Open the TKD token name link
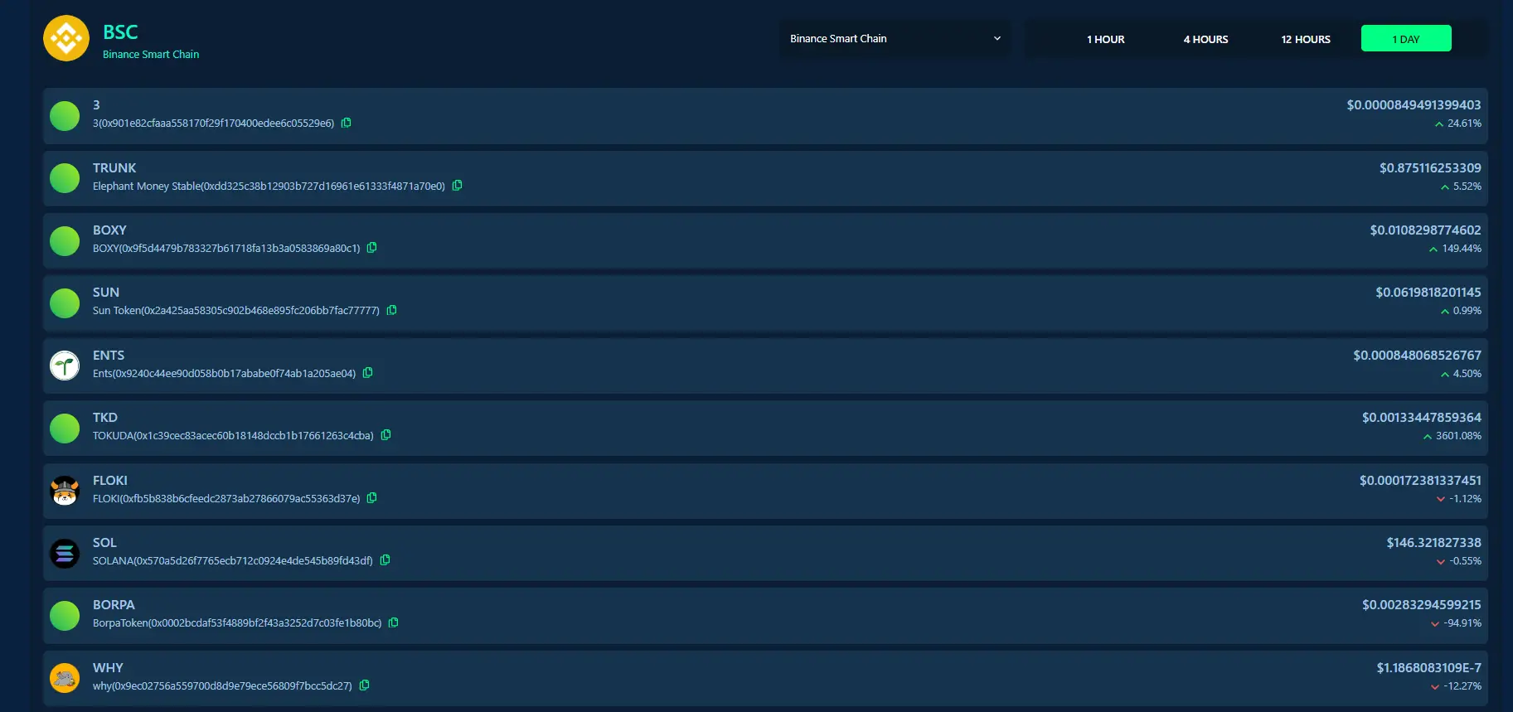This screenshot has height=712, width=1513. pyautogui.click(x=105, y=418)
